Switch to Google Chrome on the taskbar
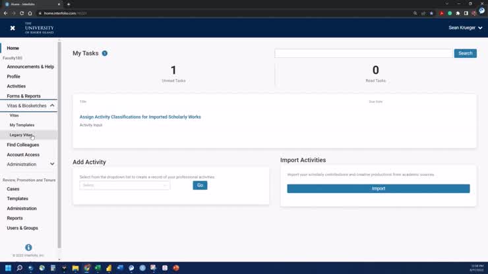Screen dimensions: 488x274 pos(86,268)
